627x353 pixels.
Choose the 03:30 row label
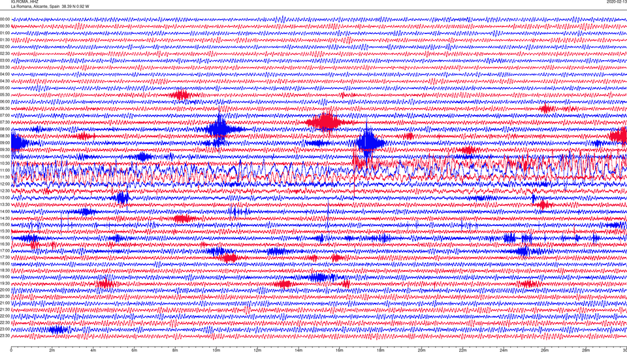coord(5,67)
